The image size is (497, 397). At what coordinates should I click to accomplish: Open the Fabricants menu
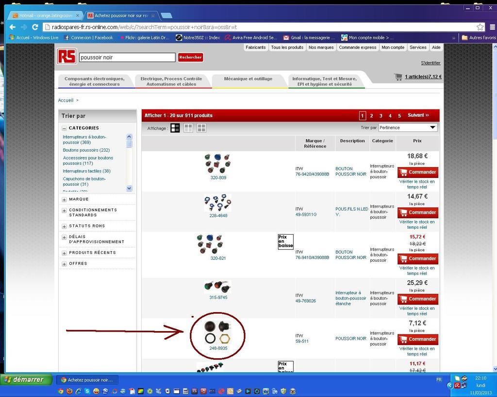coord(255,48)
